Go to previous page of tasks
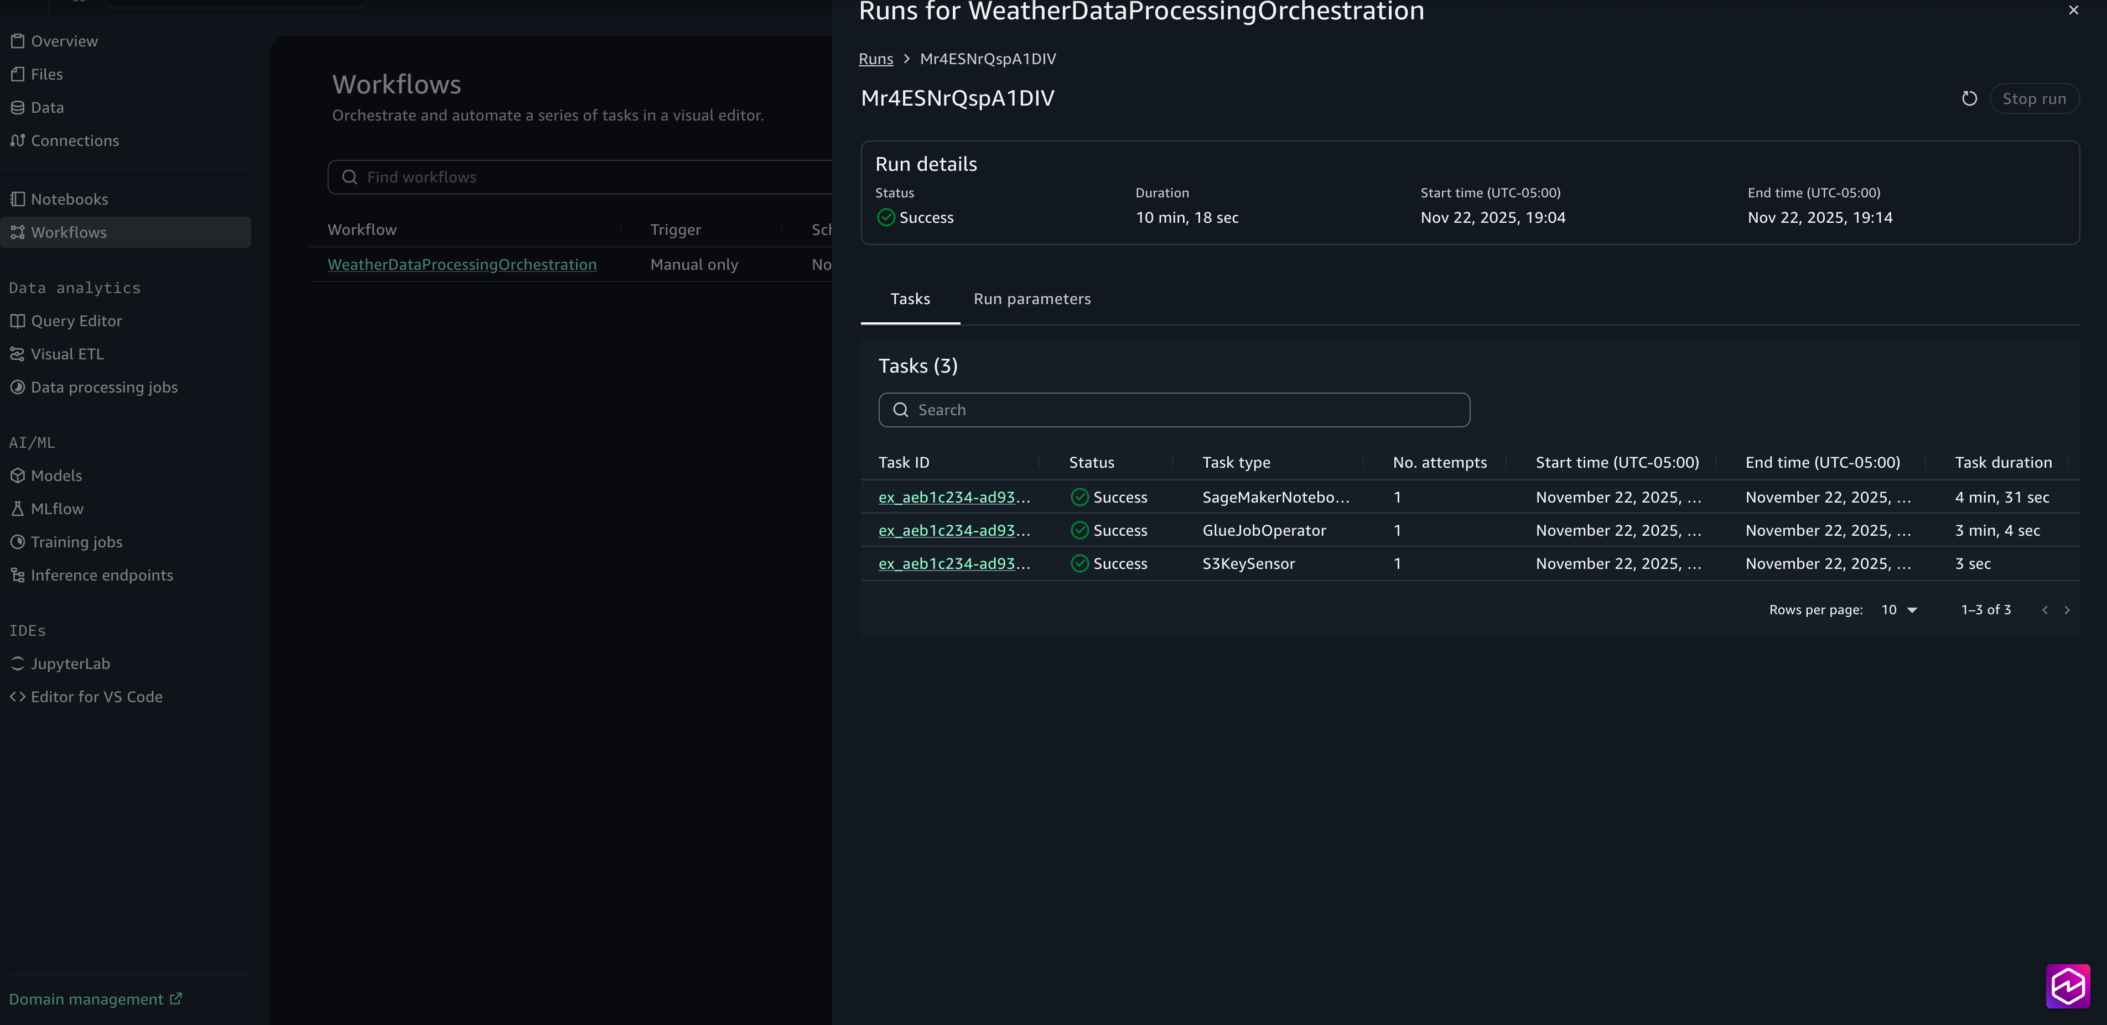Viewport: 2107px width, 1025px height. (2045, 610)
